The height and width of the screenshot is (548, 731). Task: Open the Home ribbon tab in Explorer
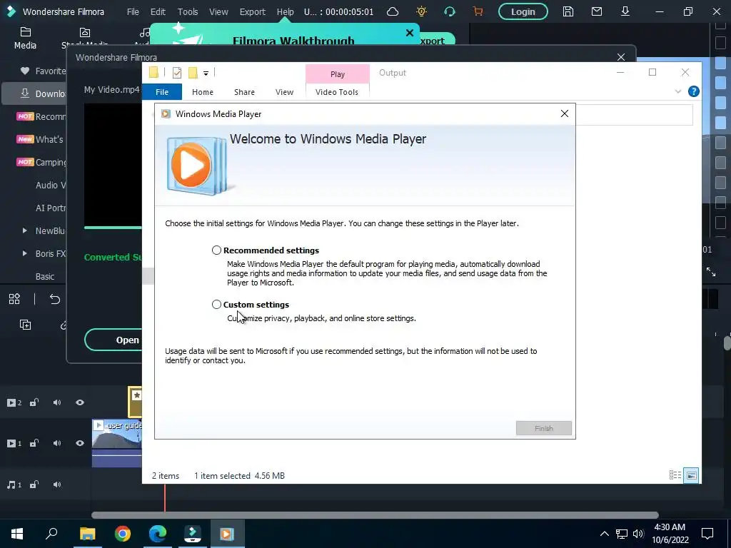coord(202,92)
